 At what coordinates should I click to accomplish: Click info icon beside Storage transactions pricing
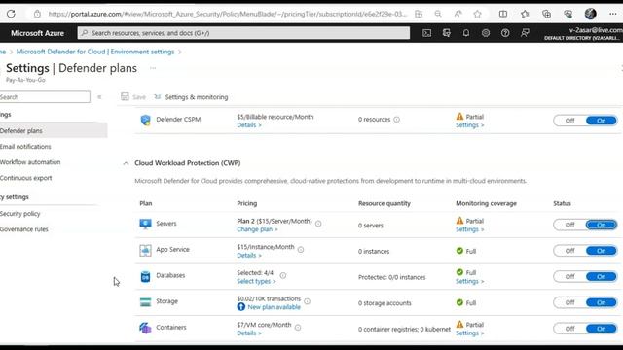(x=308, y=301)
